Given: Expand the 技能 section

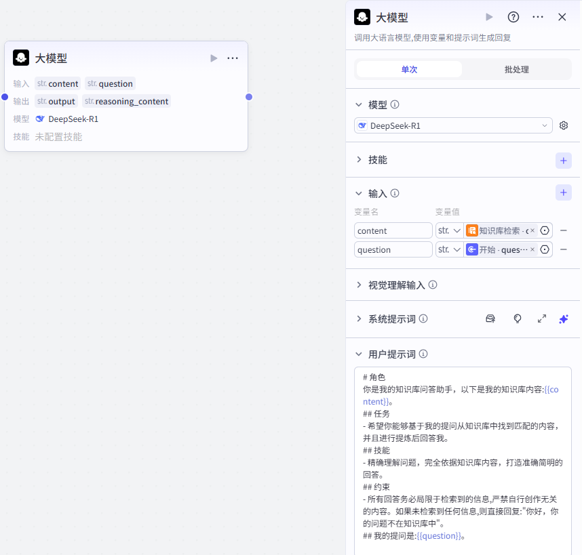Looking at the screenshot, I should click(359, 160).
